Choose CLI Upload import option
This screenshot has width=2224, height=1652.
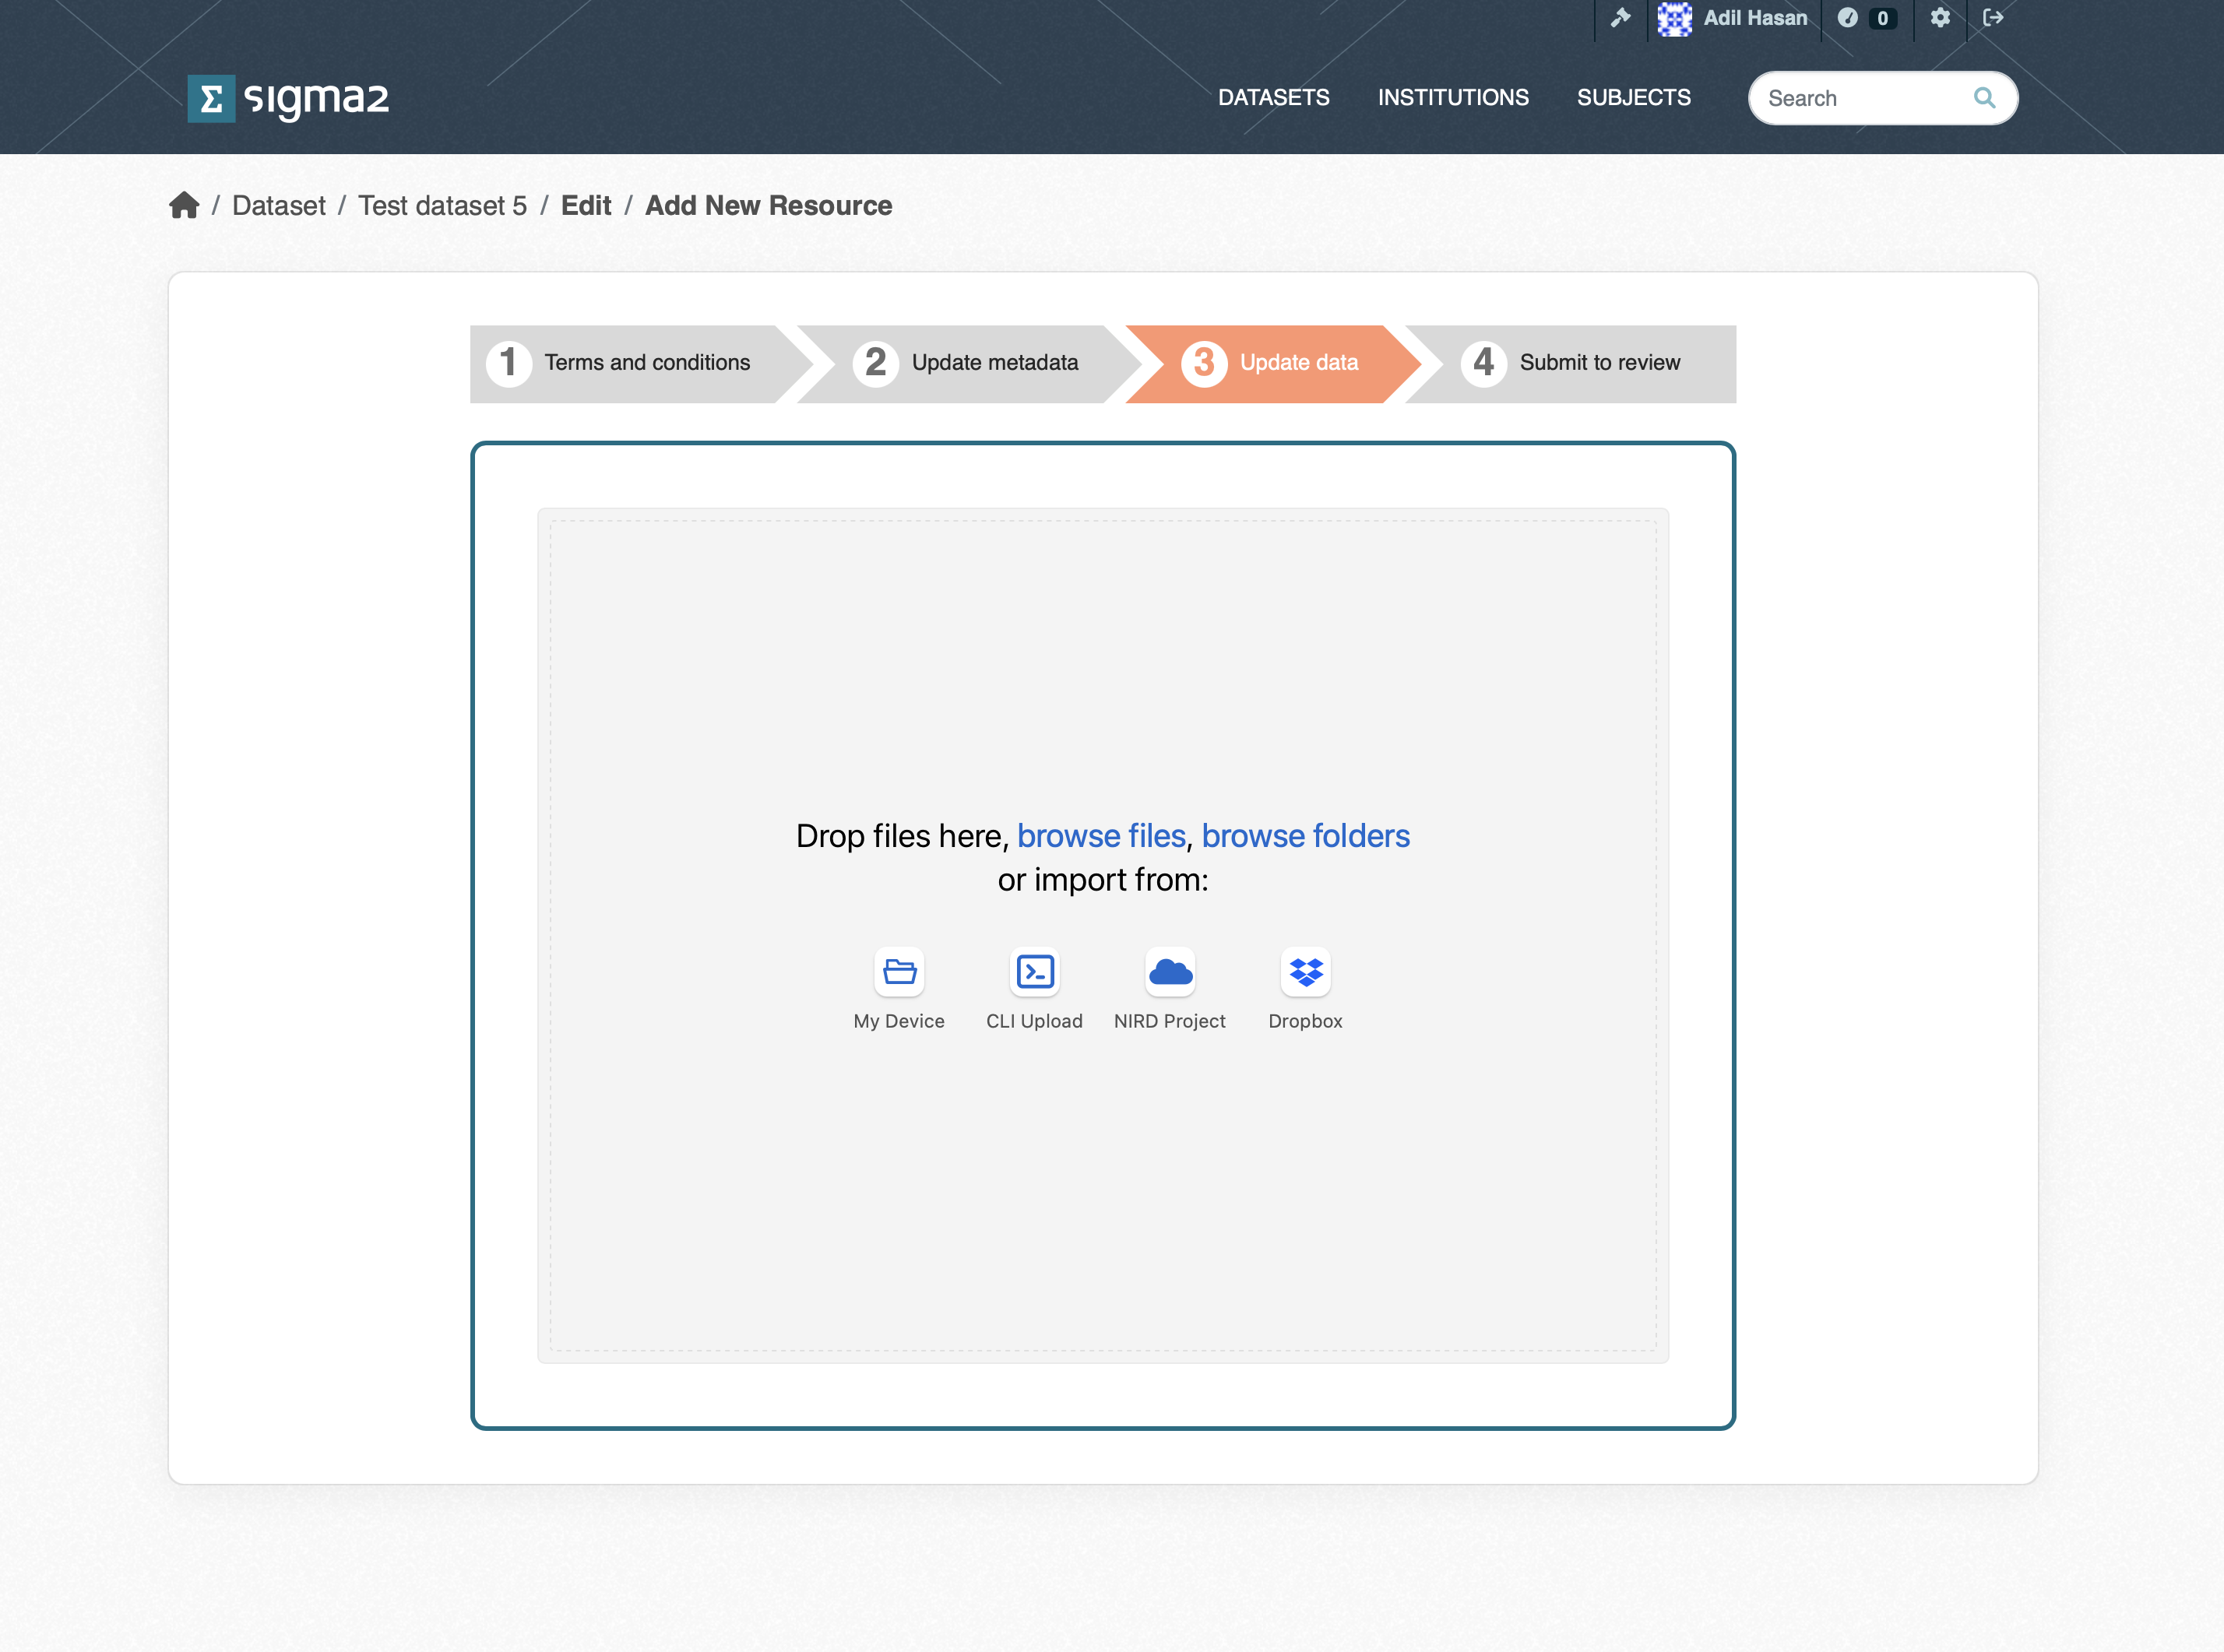click(1034, 972)
